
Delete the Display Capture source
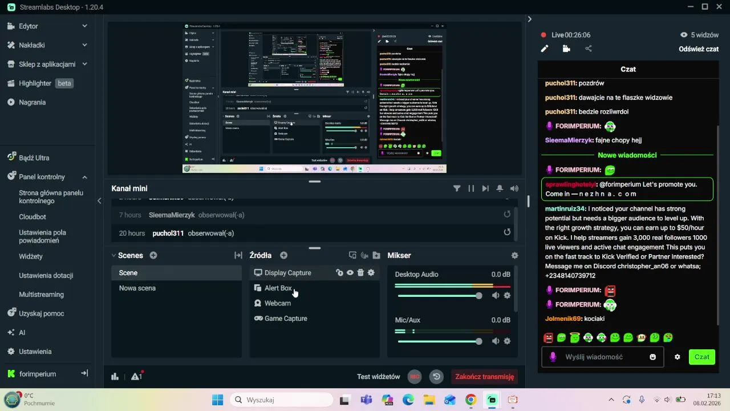(x=360, y=273)
